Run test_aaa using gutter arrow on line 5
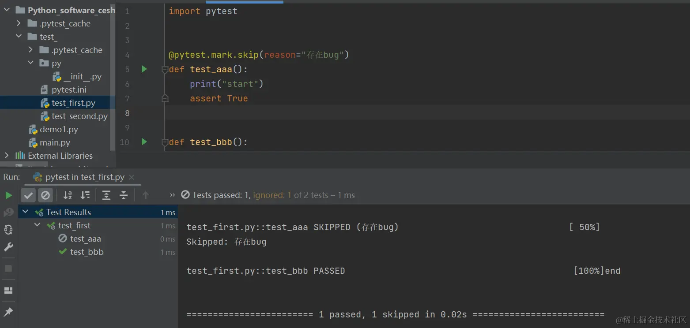 click(x=144, y=69)
